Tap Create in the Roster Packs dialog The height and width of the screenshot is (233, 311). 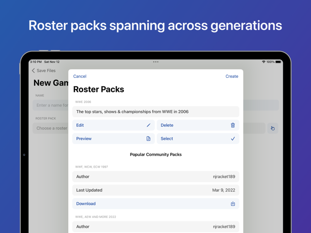(x=232, y=76)
